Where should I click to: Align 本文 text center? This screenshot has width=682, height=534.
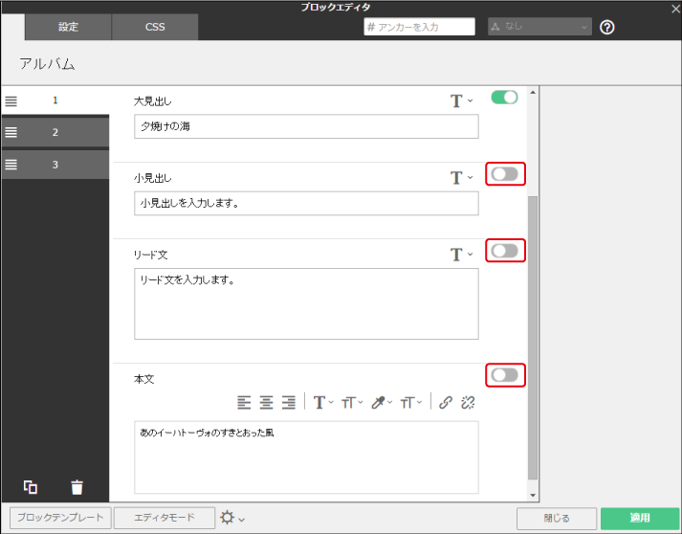[x=266, y=402]
